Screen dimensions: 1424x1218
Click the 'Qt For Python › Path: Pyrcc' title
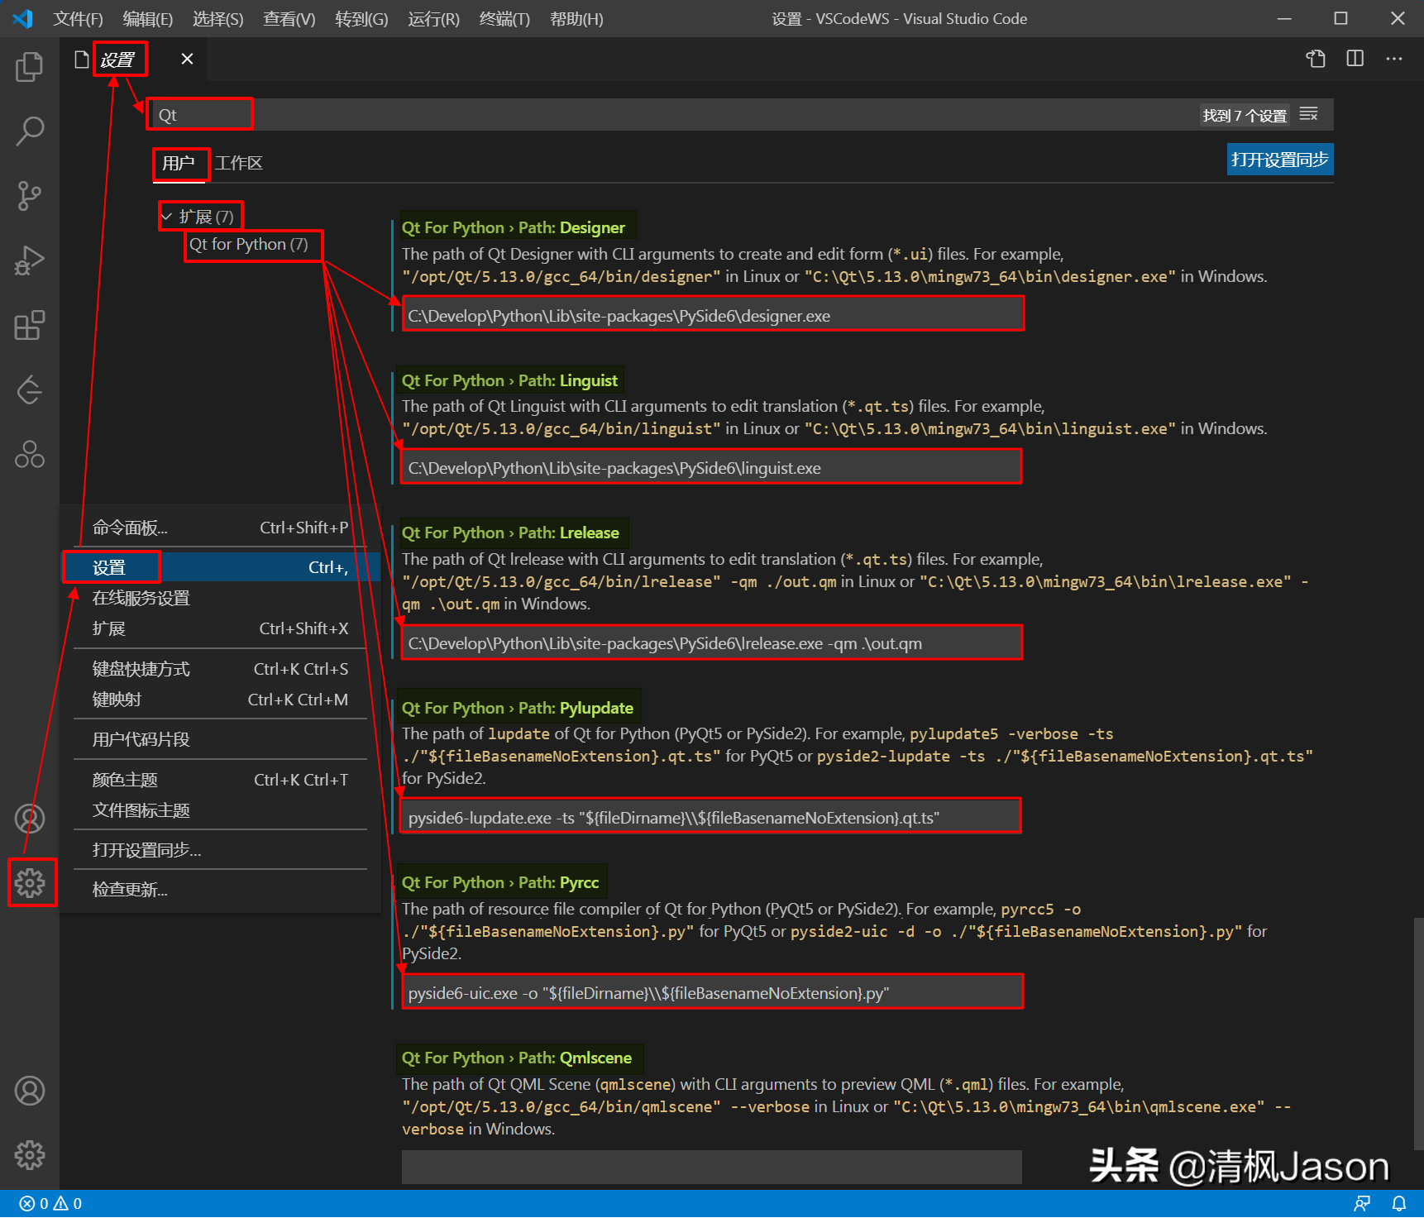point(500,882)
